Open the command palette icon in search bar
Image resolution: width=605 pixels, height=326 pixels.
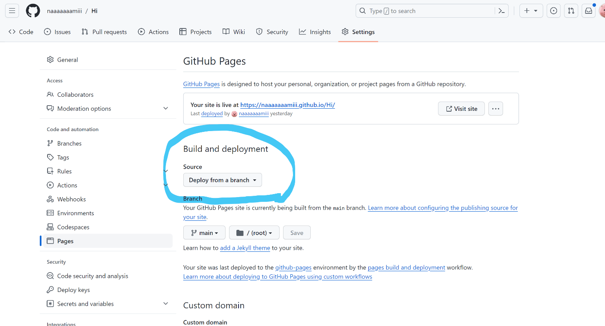pos(502,11)
